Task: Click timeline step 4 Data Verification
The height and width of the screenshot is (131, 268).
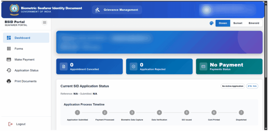Action: pyautogui.click(x=159, y=113)
